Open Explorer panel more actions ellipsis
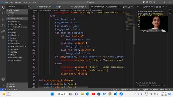This screenshot has height=97, width=173. point(25,7)
